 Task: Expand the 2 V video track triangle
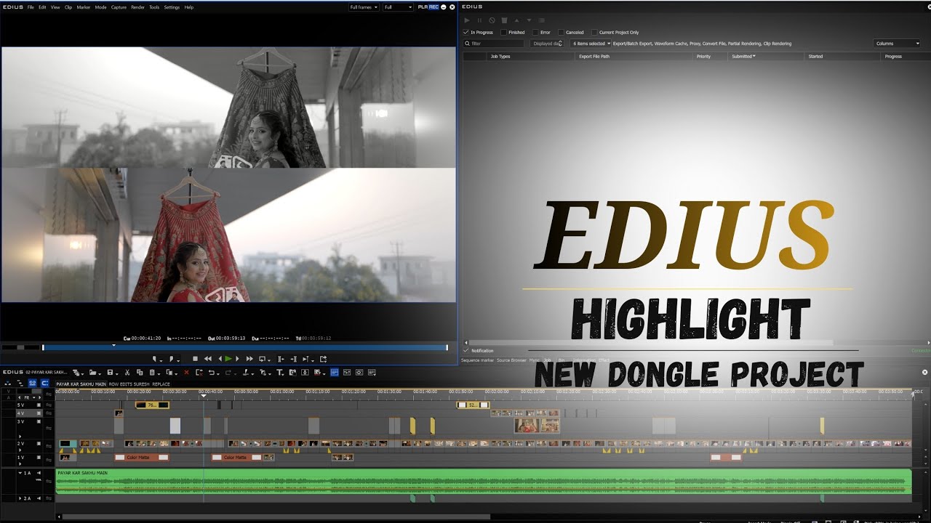tap(20, 450)
